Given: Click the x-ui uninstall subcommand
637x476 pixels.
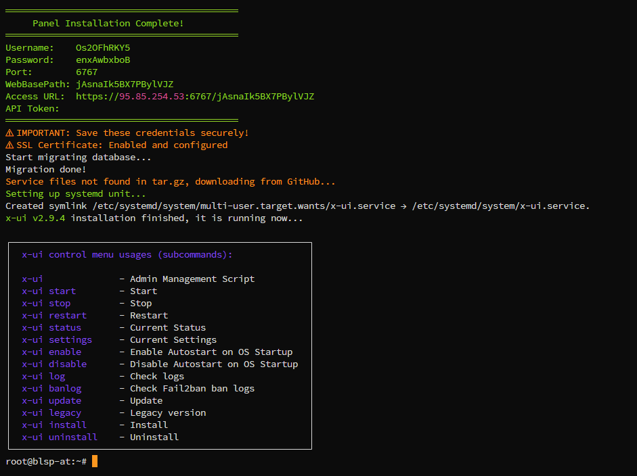Looking at the screenshot, I should [x=60, y=437].
